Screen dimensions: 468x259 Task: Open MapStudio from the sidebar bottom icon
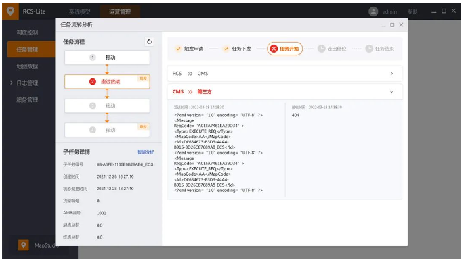(x=24, y=245)
